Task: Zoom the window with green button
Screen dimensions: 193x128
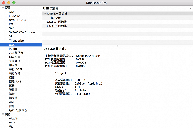Action: coord(14,3)
